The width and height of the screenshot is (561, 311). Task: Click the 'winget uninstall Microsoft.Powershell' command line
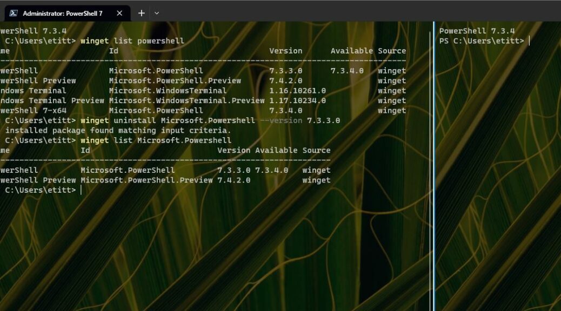click(210, 120)
